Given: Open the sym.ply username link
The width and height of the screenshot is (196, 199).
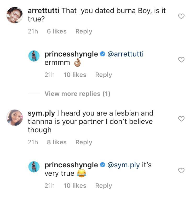Looking at the screenshot, I should [x=41, y=113].
